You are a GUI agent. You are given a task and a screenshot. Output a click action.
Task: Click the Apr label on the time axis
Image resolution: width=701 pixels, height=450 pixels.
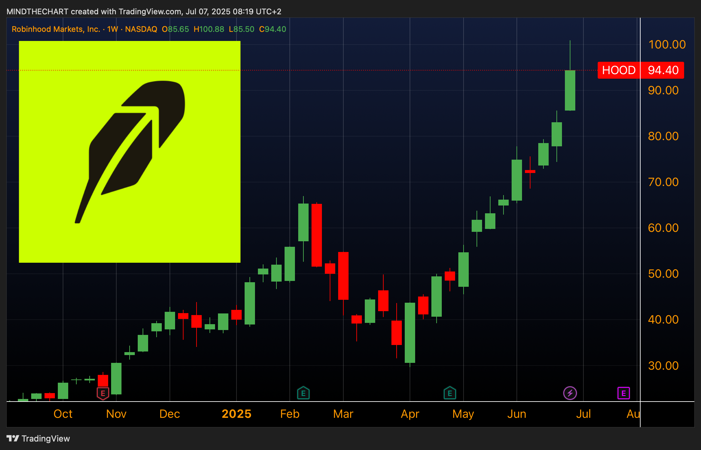[410, 414]
